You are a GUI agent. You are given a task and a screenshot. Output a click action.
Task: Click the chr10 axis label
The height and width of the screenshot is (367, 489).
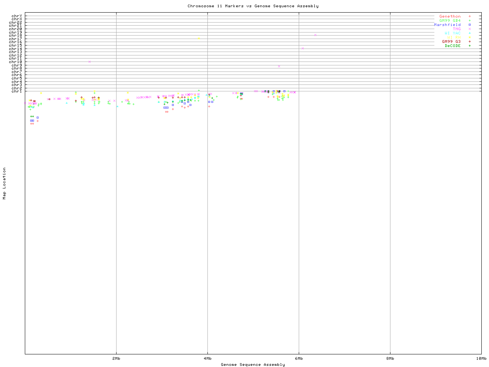pyautogui.click(x=15, y=62)
